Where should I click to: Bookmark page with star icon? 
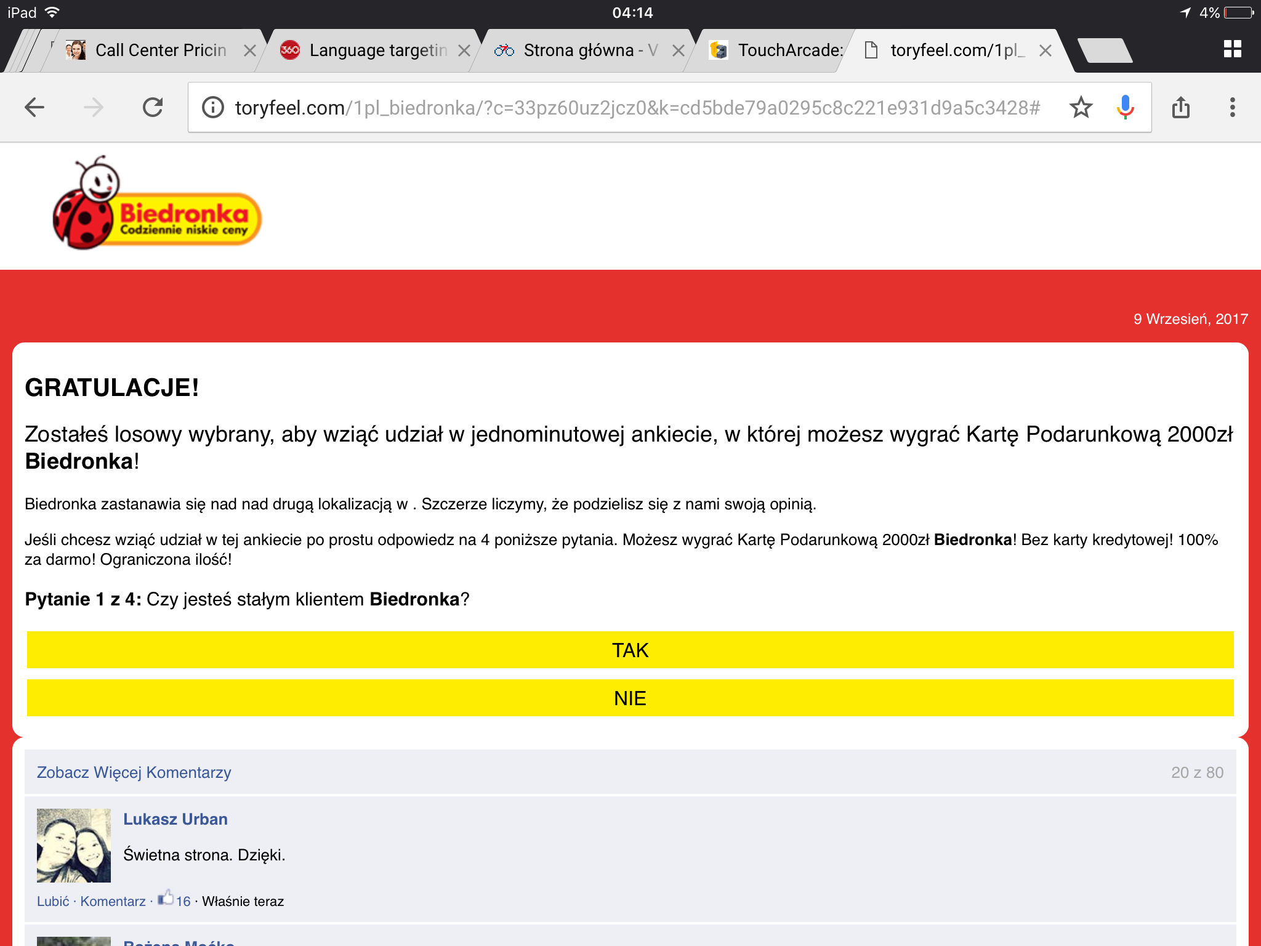(1081, 108)
